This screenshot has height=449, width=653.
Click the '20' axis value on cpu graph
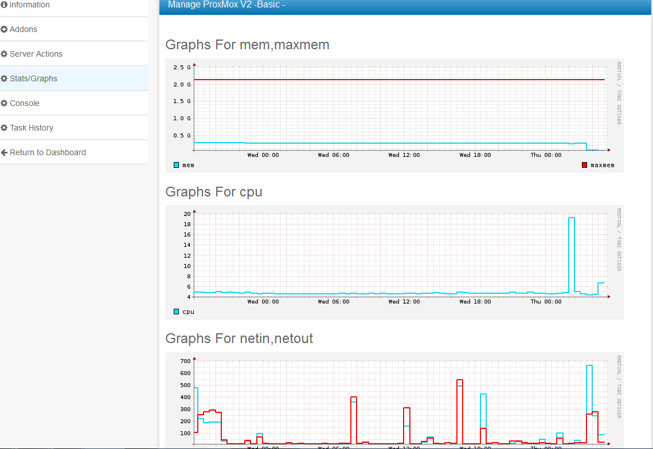click(x=187, y=214)
